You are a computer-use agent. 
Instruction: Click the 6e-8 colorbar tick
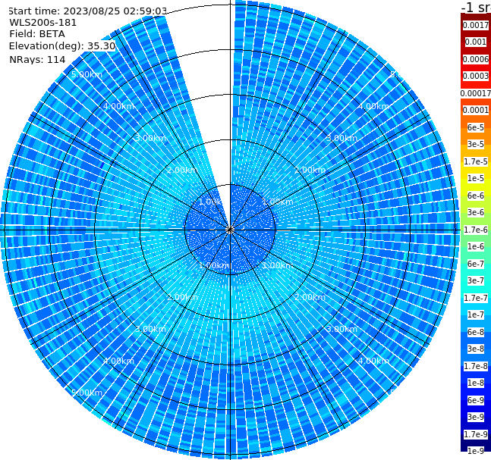coord(476,332)
